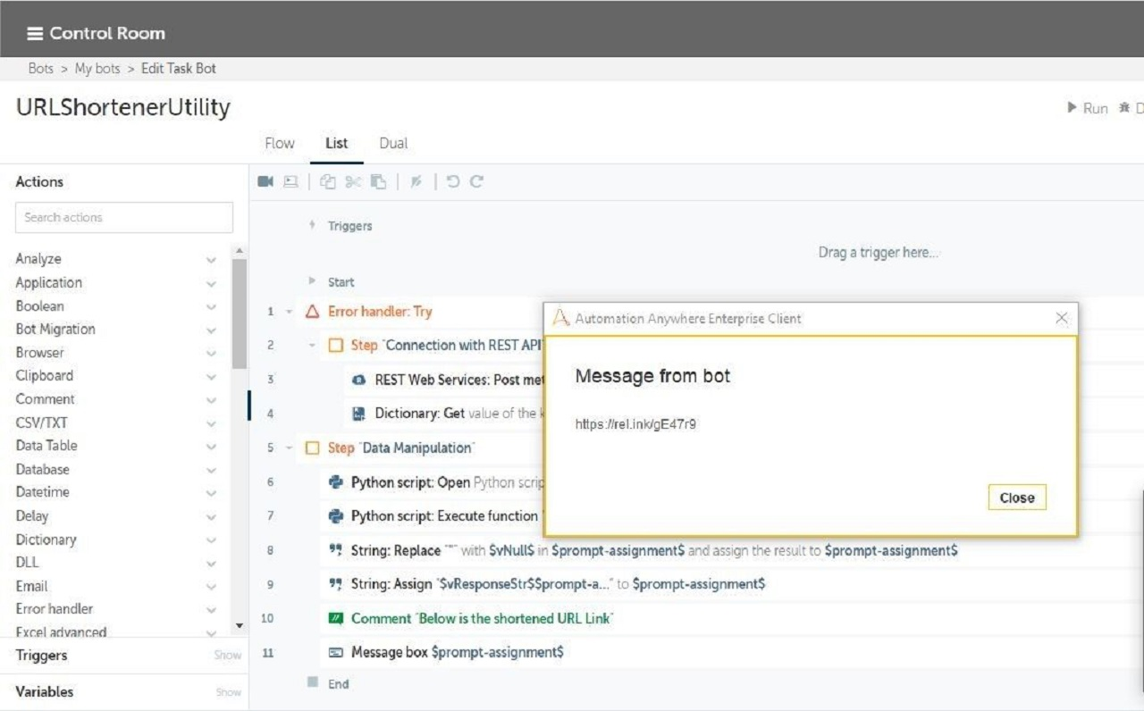
Task: Expand the DLL actions category
Action: pos(211,564)
